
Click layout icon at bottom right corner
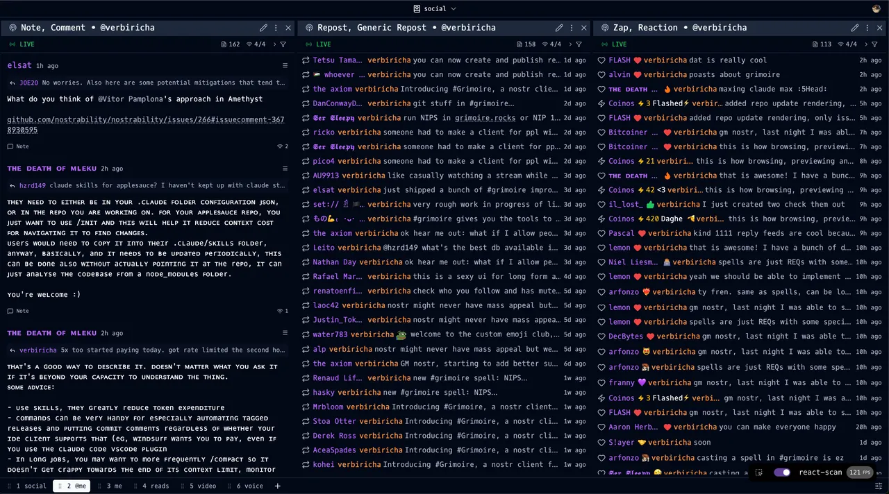(879, 486)
